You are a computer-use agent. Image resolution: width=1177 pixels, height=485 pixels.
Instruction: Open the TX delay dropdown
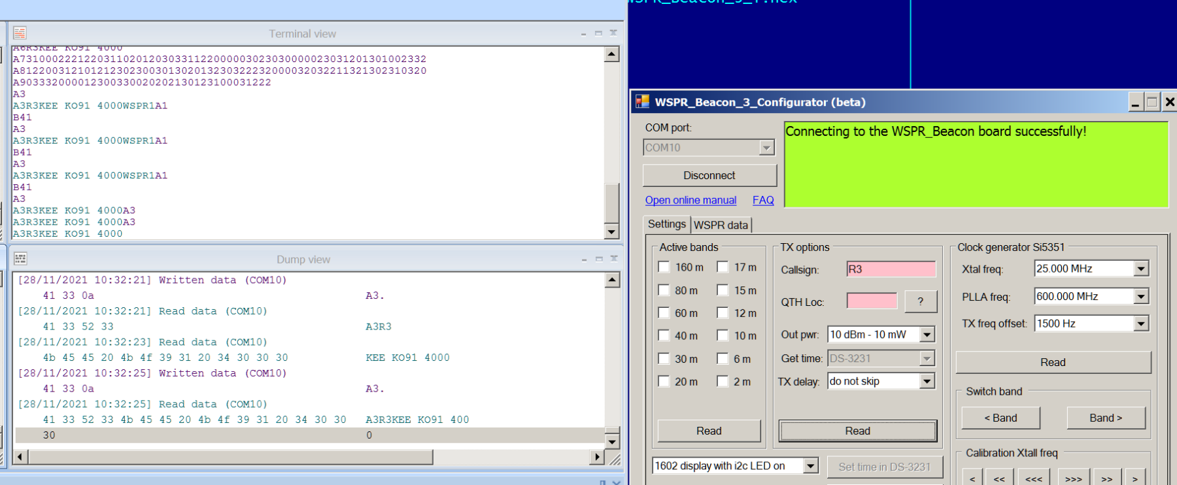click(x=927, y=381)
